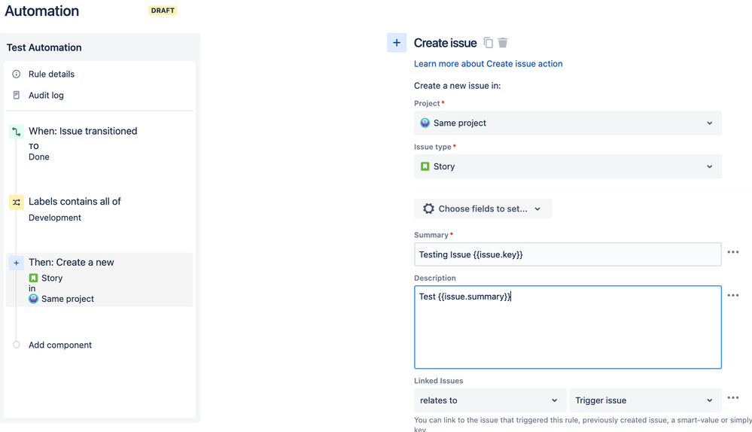Click the Add component circle icon
This screenshot has width=752, height=432.
(x=17, y=345)
